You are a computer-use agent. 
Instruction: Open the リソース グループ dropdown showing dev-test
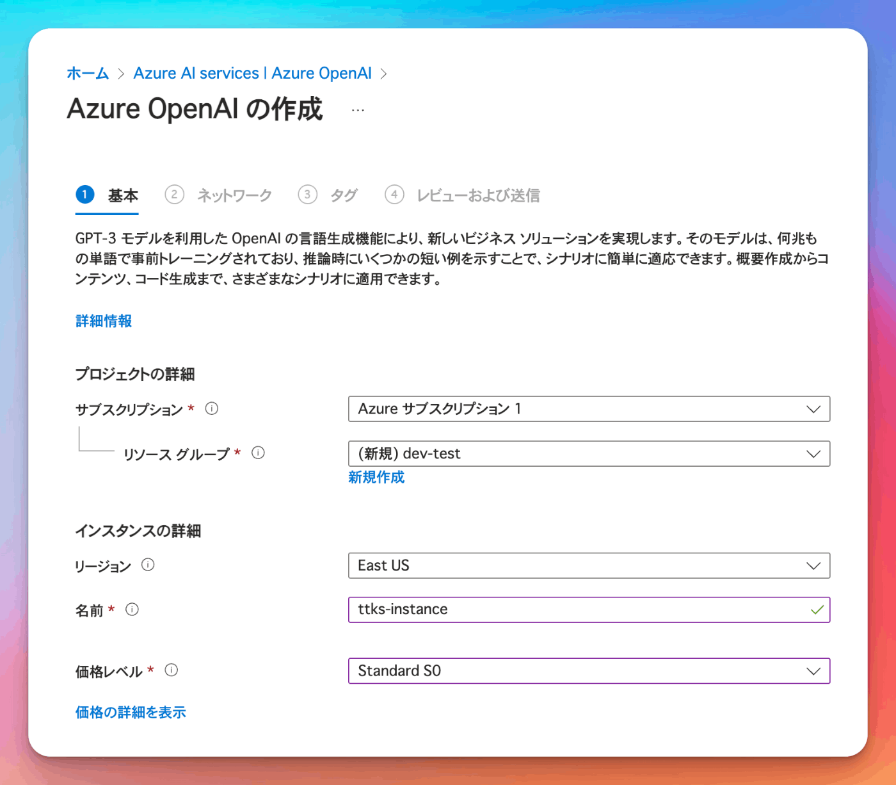(x=589, y=453)
